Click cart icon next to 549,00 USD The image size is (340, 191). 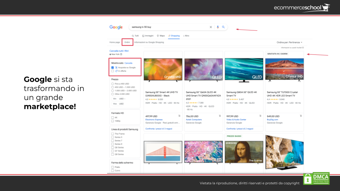(x=301, y=116)
